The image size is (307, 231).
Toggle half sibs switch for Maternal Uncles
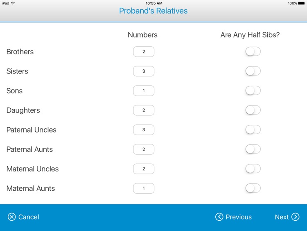point(253,169)
